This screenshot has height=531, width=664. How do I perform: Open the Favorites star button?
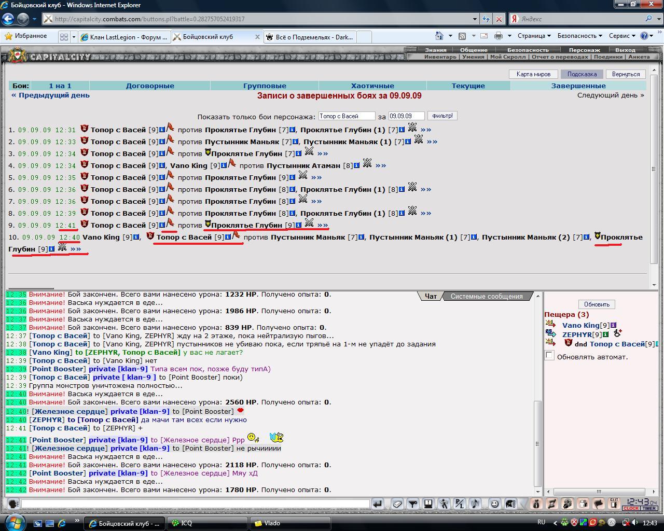tap(26, 36)
